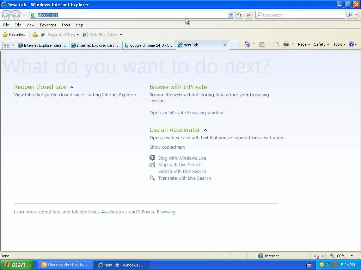
Task: Click the red Stop loading icon
Action: coord(249,15)
